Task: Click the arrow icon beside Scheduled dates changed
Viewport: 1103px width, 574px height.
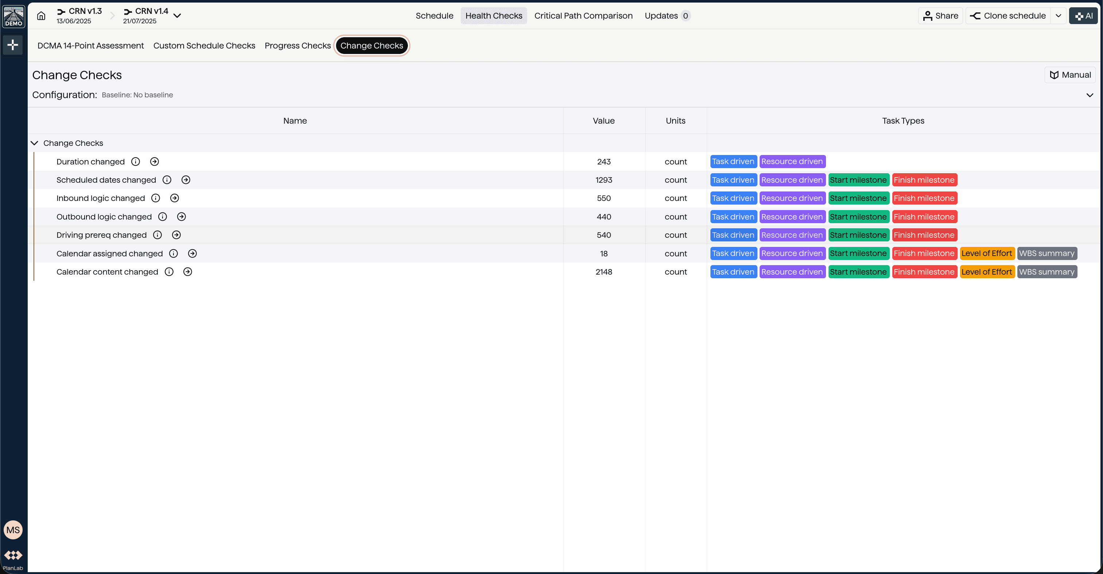Action: [x=186, y=180]
